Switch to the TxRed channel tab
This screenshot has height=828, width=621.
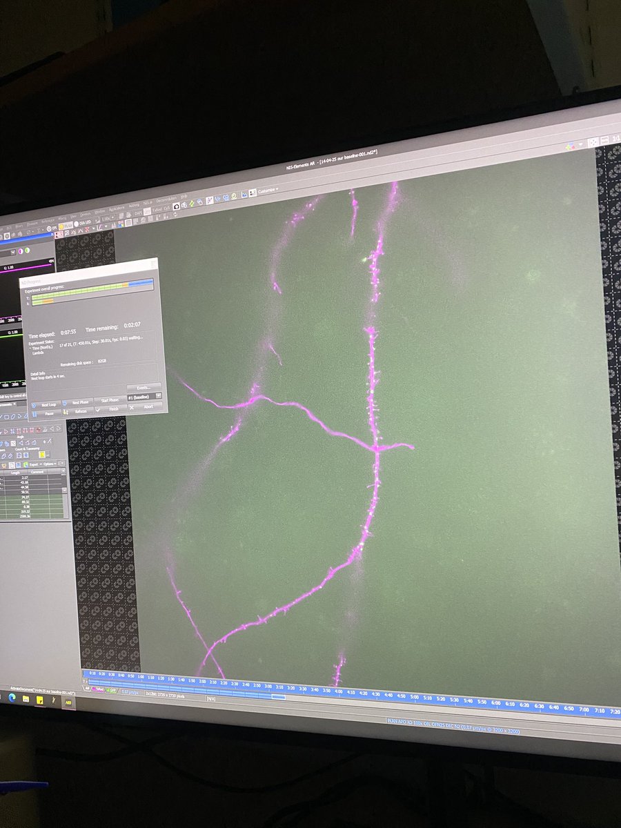98,689
